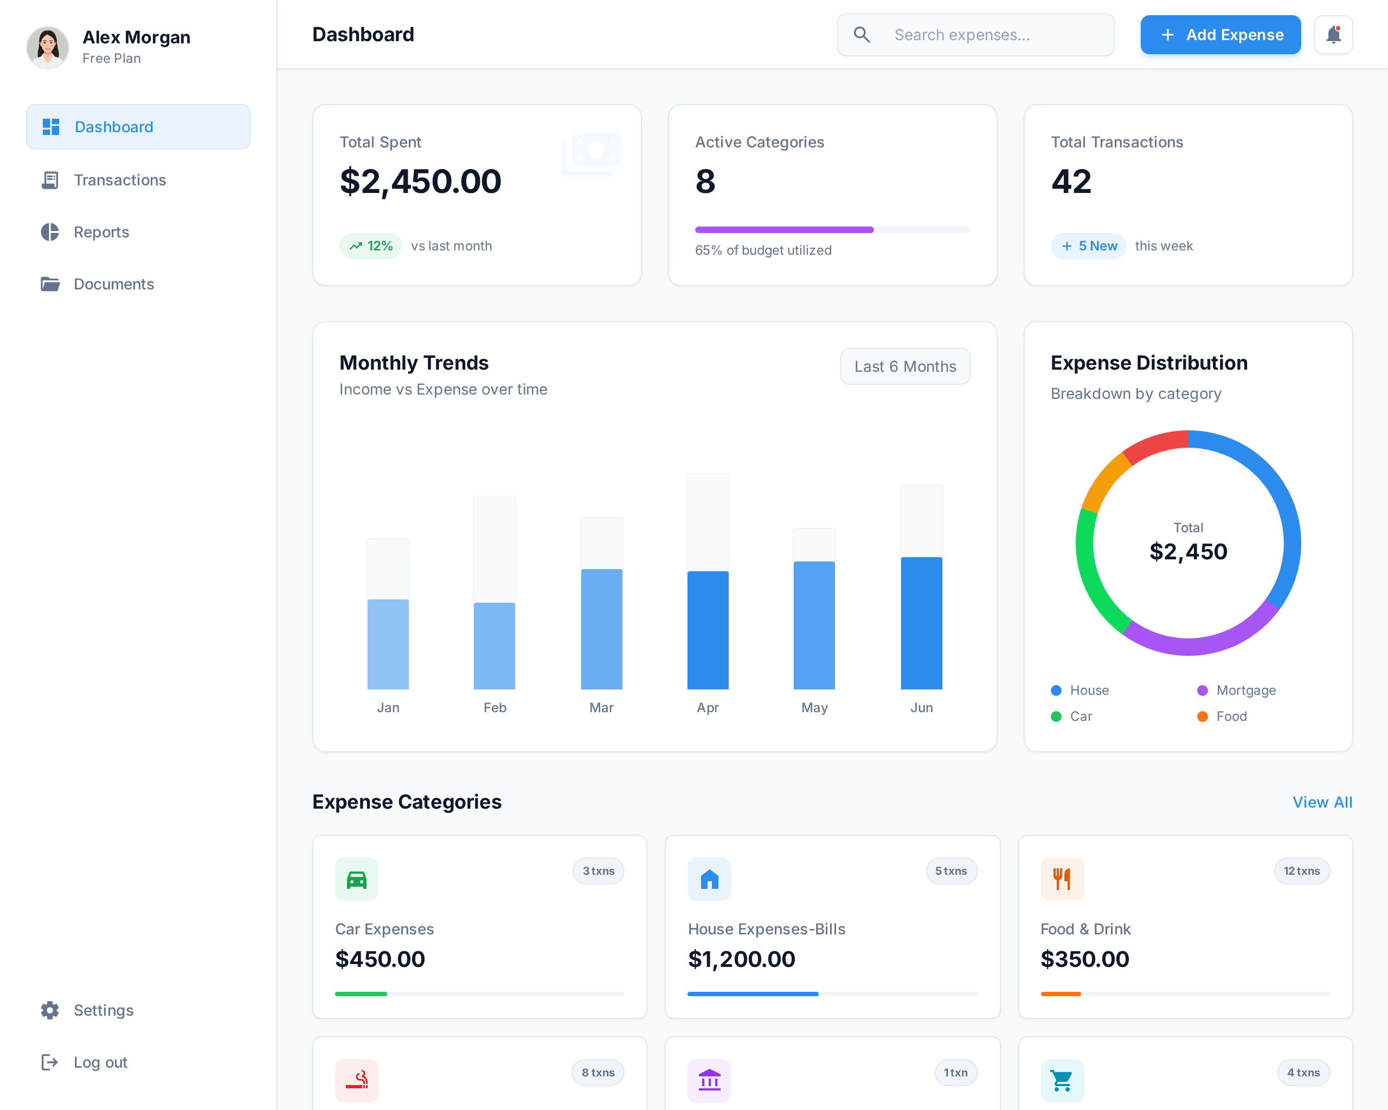1388x1110 pixels.
Task: Click the search magnifier icon
Action: pyautogui.click(x=862, y=35)
